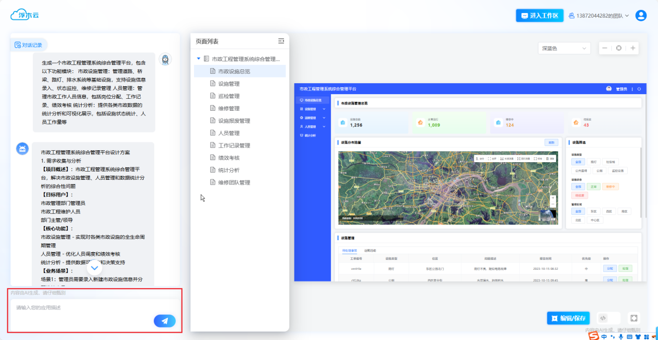
Task: Click the scroll-down chevron in chat
Action: 94,268
